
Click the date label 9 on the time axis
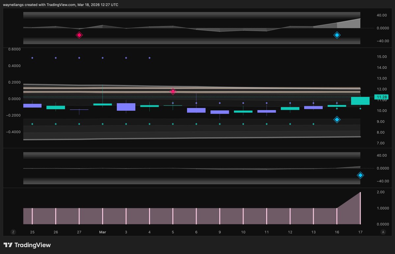[220, 232]
